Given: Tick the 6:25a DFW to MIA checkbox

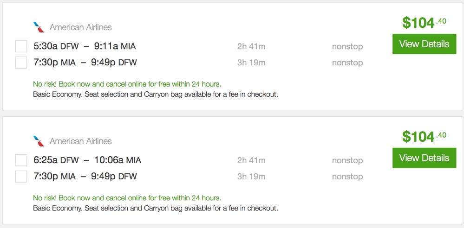Looking at the screenshot, I should (21, 160).
